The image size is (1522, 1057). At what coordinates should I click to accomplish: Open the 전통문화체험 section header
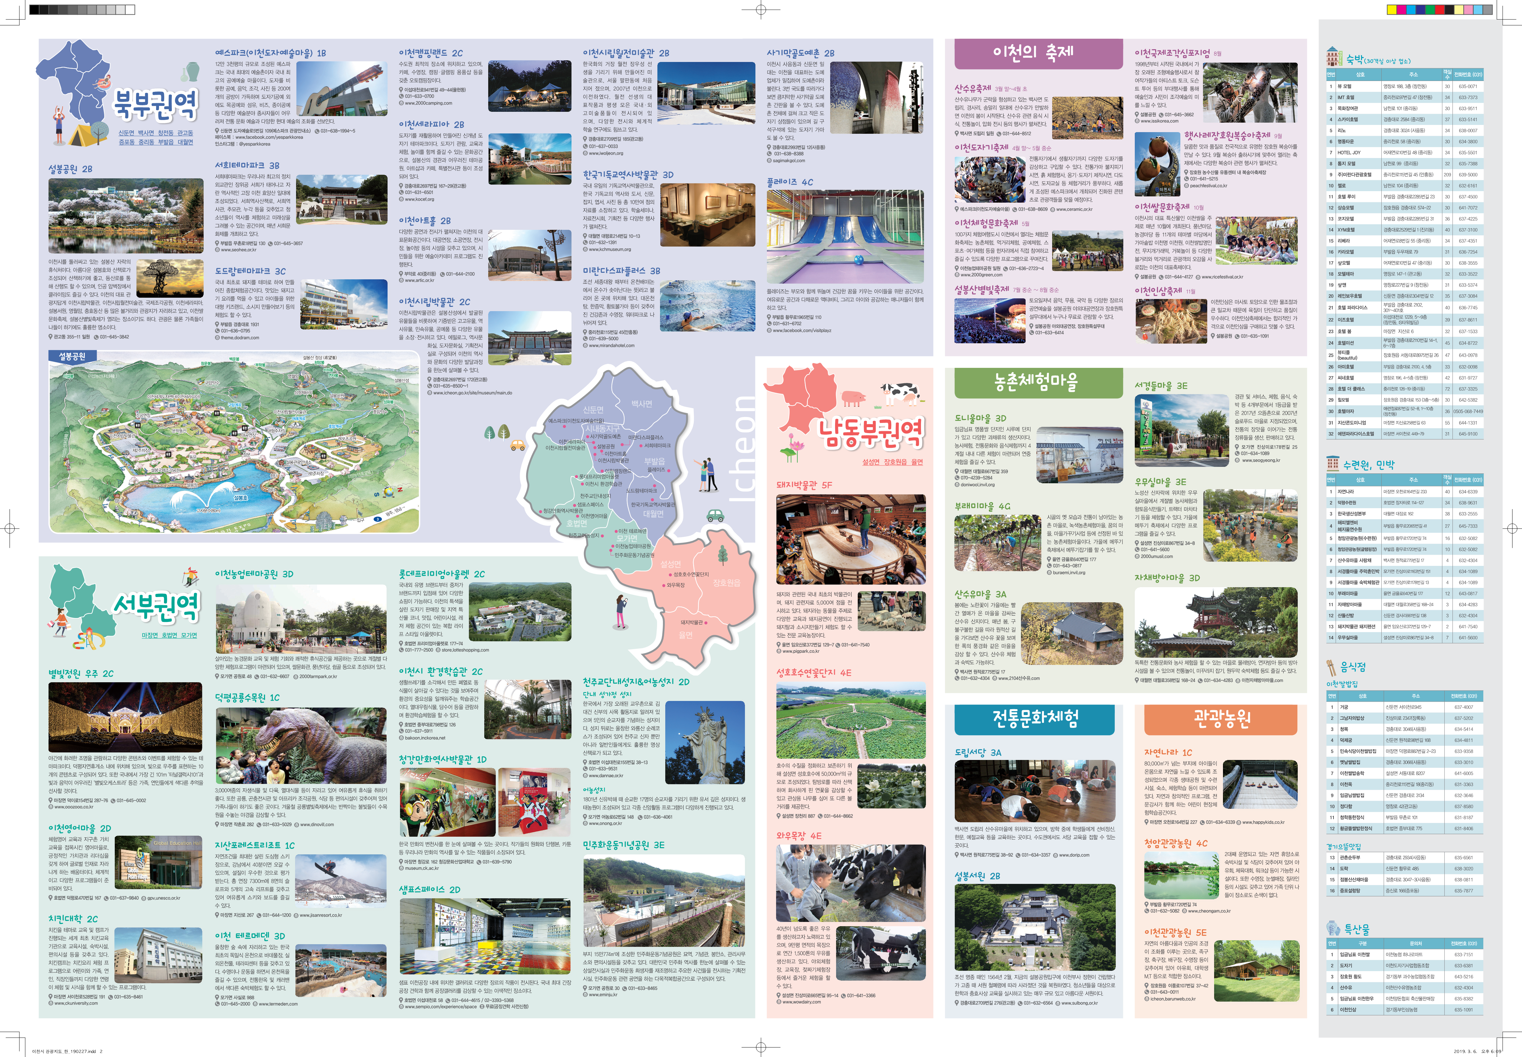click(x=1034, y=719)
